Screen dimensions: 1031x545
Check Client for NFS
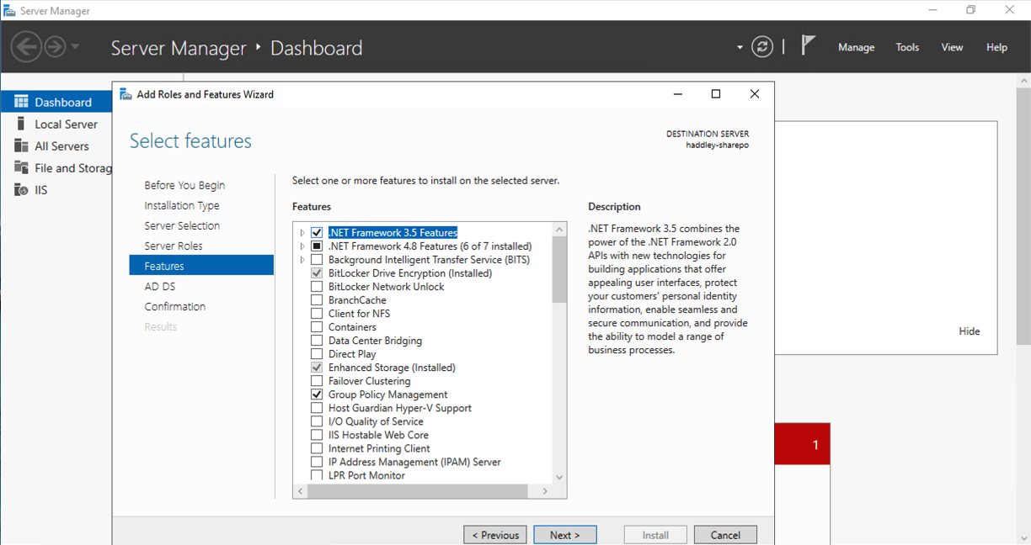[x=317, y=314]
